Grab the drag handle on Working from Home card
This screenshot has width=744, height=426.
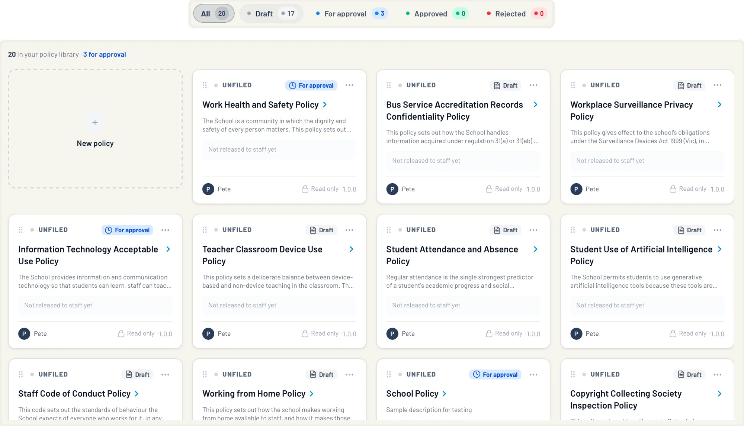(x=205, y=374)
